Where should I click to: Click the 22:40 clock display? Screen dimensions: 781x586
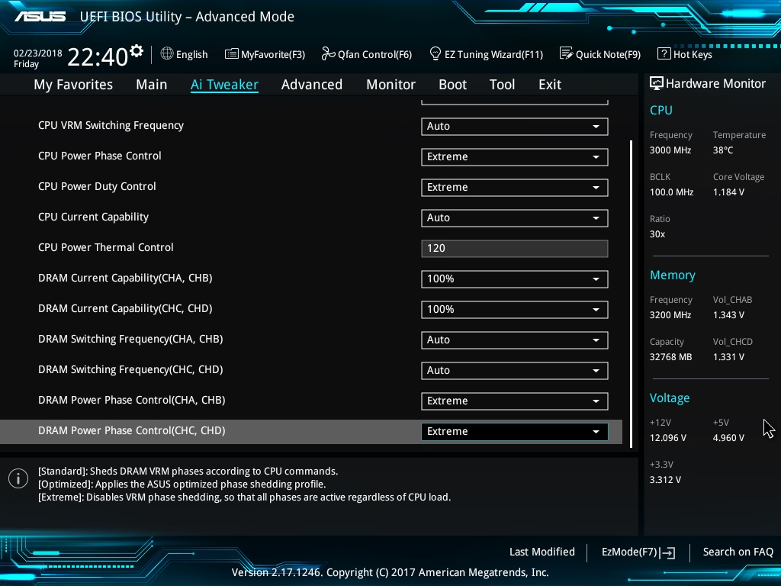pyautogui.click(x=98, y=56)
